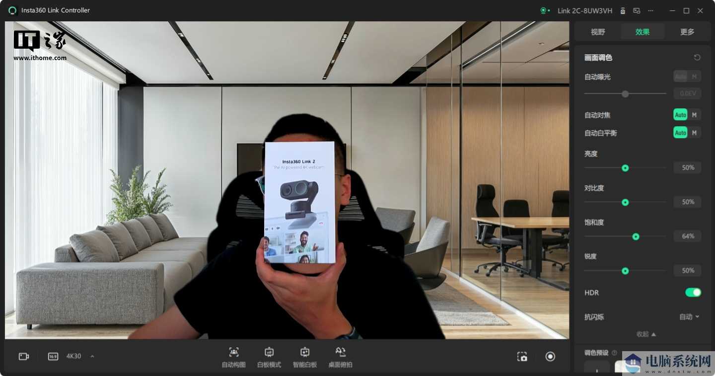Click the camera preview video area
The width and height of the screenshot is (715, 376).
(x=287, y=180)
